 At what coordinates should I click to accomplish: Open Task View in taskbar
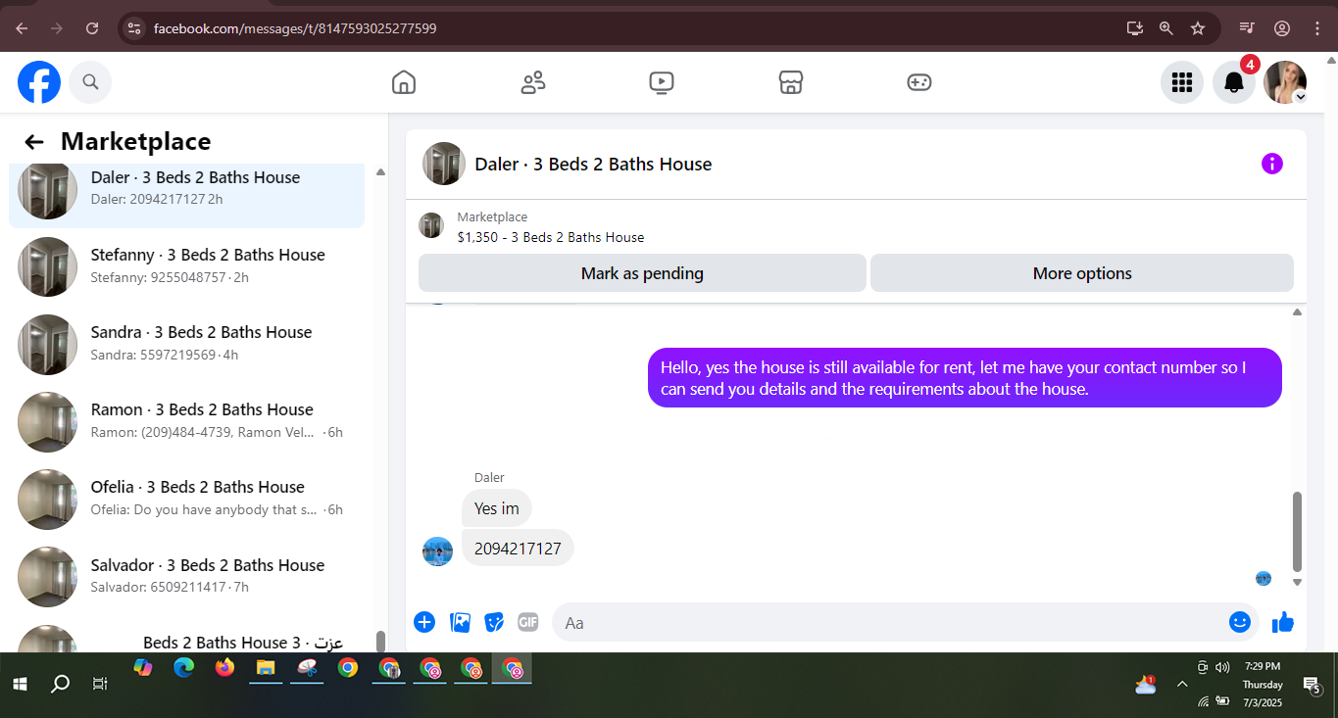pyautogui.click(x=100, y=684)
